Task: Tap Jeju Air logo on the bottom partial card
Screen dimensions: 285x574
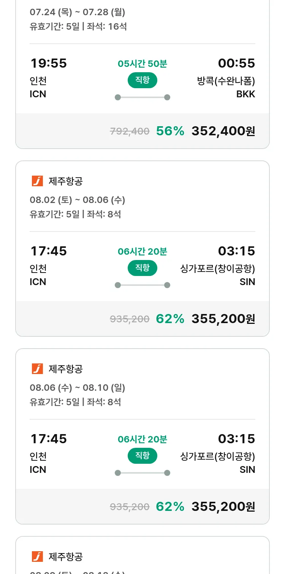Action: (37, 557)
